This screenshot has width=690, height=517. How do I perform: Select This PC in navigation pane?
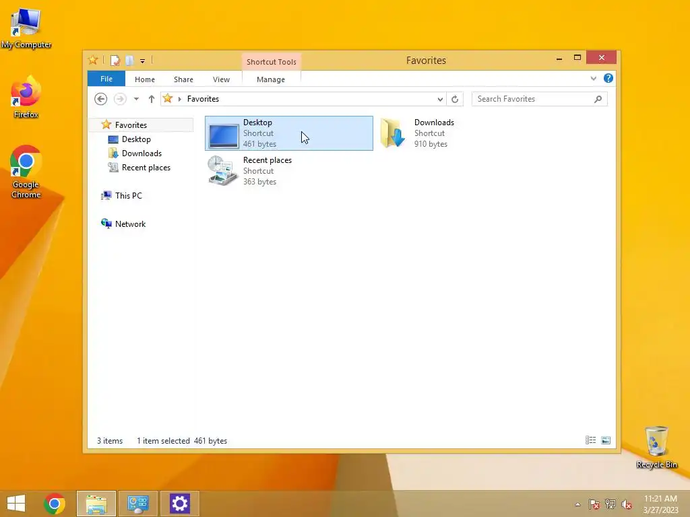(128, 196)
